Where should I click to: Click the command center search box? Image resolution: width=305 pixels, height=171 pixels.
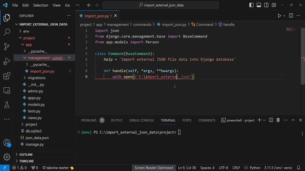point(161,5)
